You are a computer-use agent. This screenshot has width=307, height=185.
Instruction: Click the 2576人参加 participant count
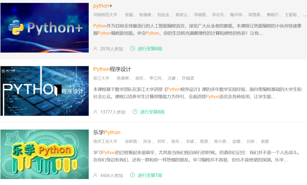[112, 49]
